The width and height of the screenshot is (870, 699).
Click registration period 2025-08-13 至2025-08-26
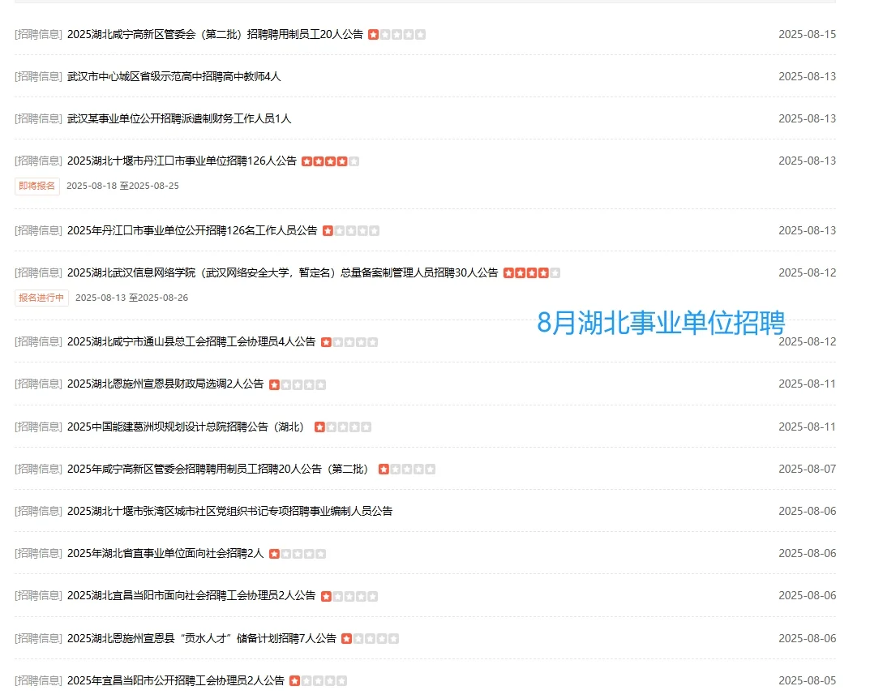tap(131, 298)
